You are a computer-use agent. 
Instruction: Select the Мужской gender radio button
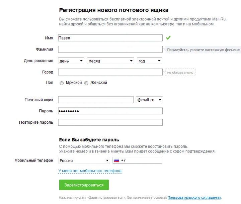pyautogui.click(x=62, y=83)
